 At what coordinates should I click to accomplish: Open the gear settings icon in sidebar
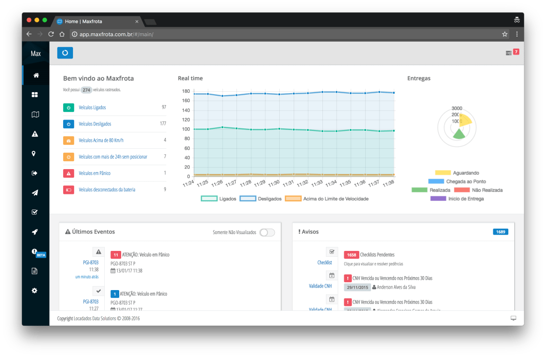[34, 291]
